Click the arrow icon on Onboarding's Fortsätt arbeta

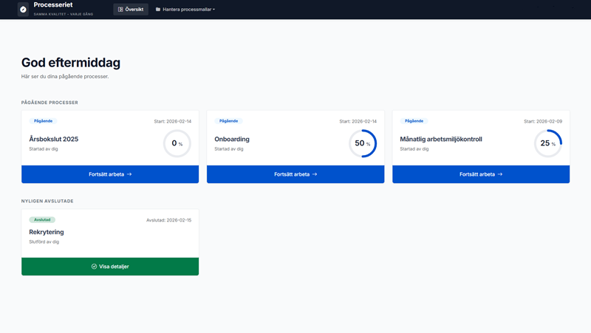315,174
